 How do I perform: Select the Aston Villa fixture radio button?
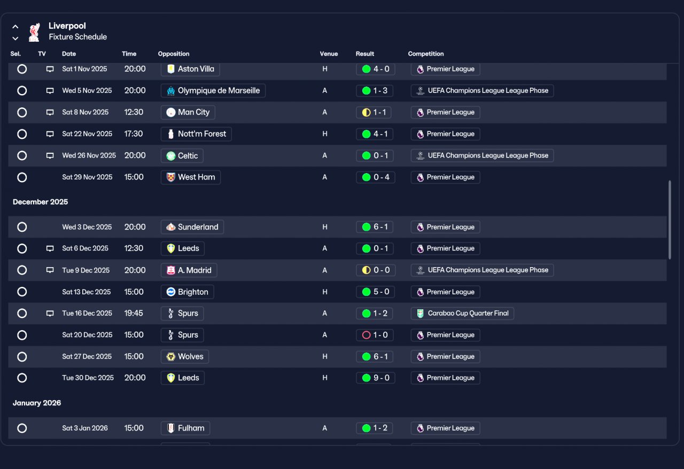(x=22, y=69)
